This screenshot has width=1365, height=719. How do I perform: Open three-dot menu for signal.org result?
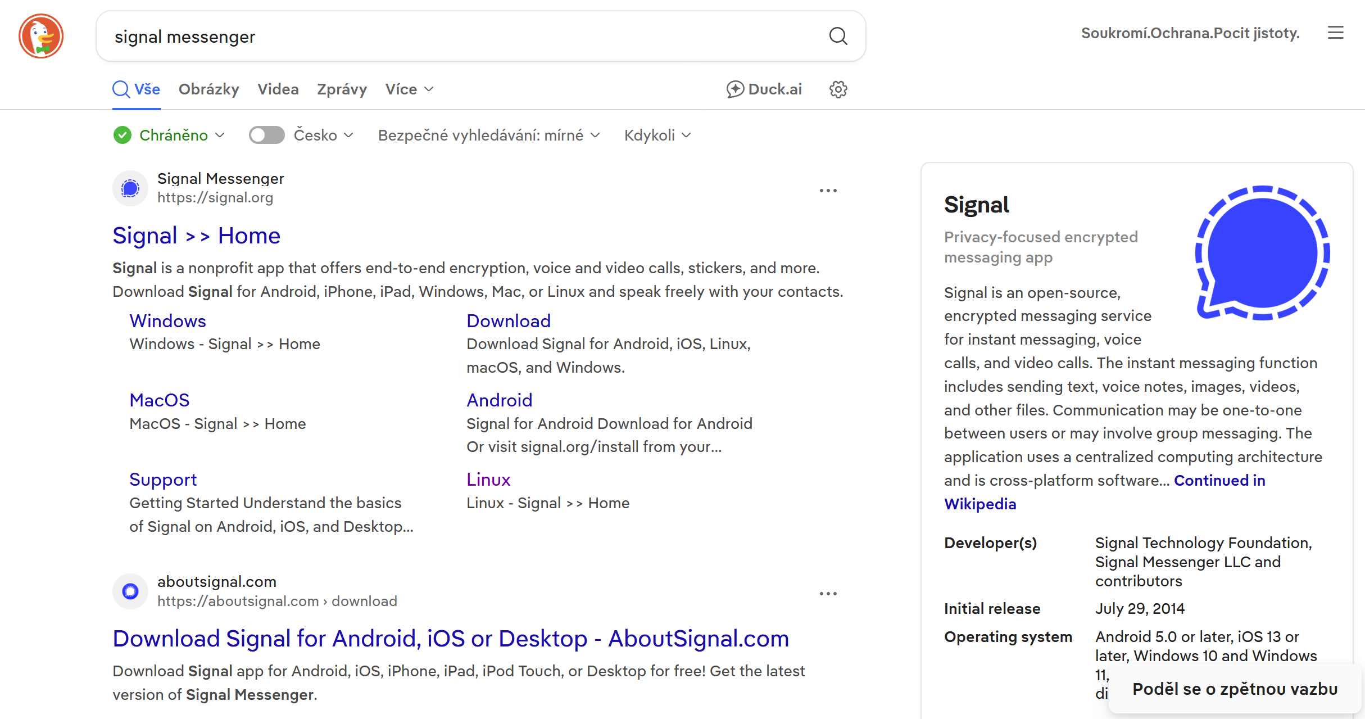[828, 191]
